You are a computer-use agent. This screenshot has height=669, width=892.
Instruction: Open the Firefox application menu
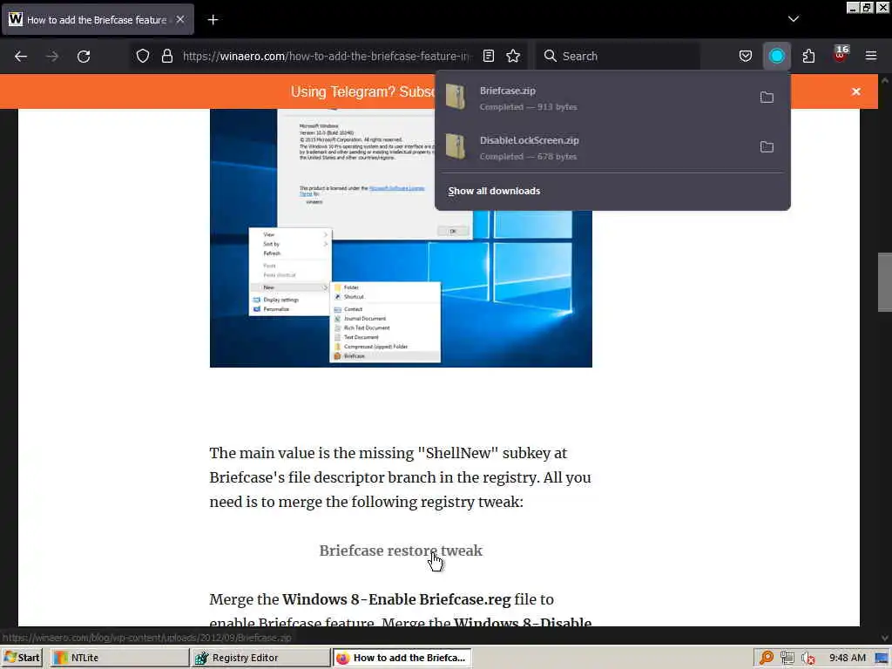point(871,56)
